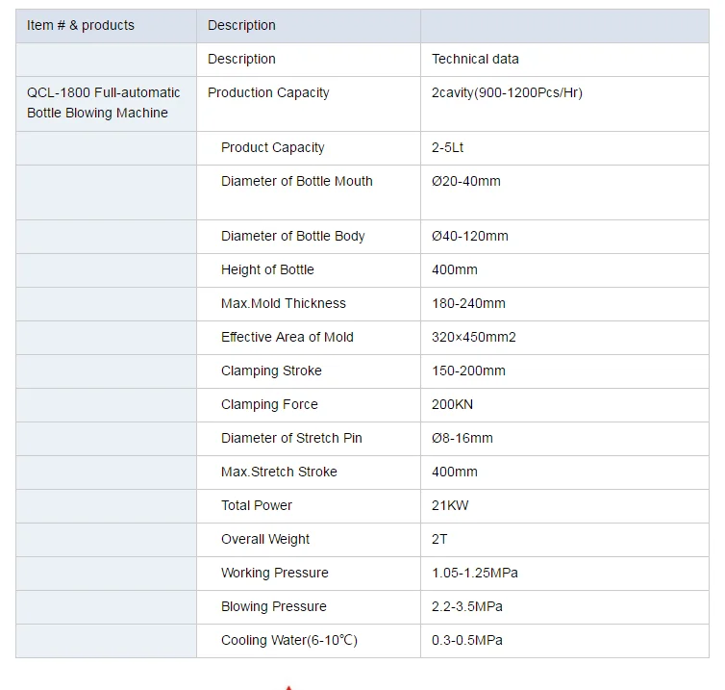
Task: Click the "Overall Weight" label
Action: pos(265,539)
